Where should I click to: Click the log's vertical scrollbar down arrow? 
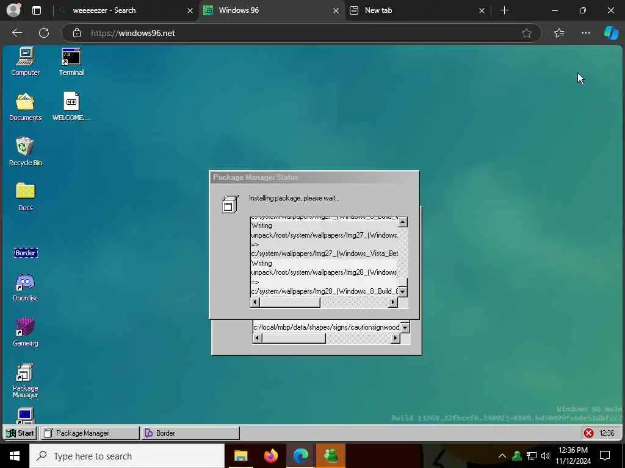point(403,292)
